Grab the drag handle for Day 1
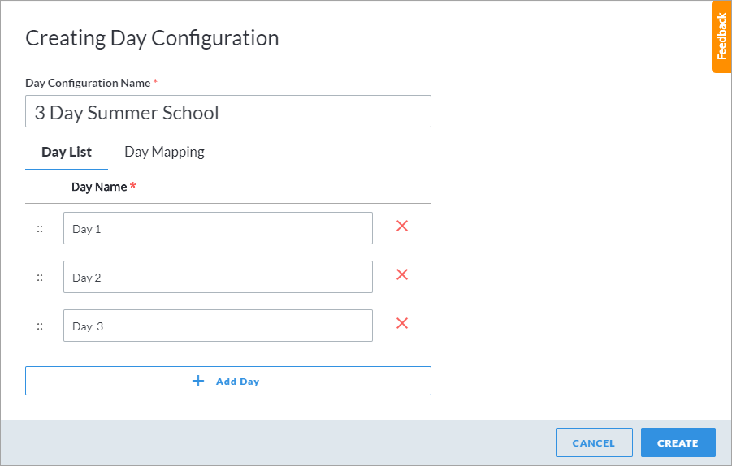Image resolution: width=732 pixels, height=466 pixels. (40, 229)
